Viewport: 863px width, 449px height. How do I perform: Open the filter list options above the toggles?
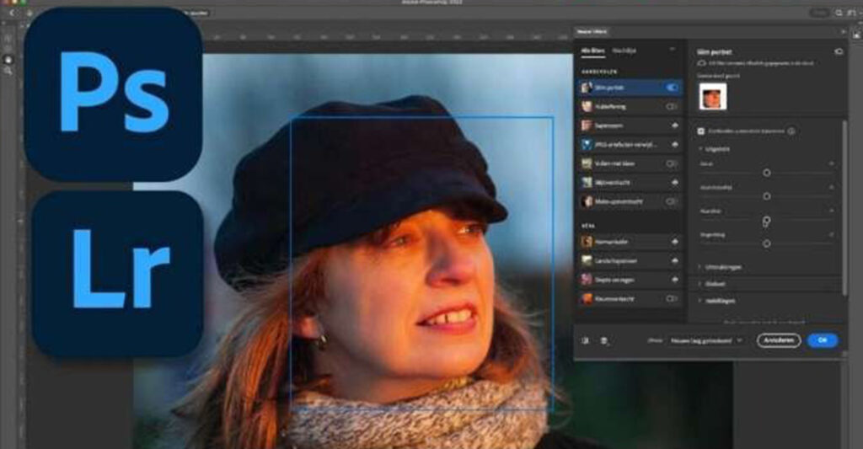tap(672, 50)
